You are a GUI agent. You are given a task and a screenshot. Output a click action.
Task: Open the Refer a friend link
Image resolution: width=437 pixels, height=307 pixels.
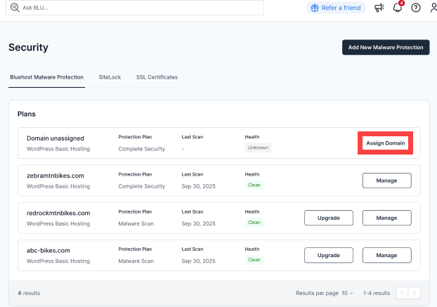coord(336,8)
